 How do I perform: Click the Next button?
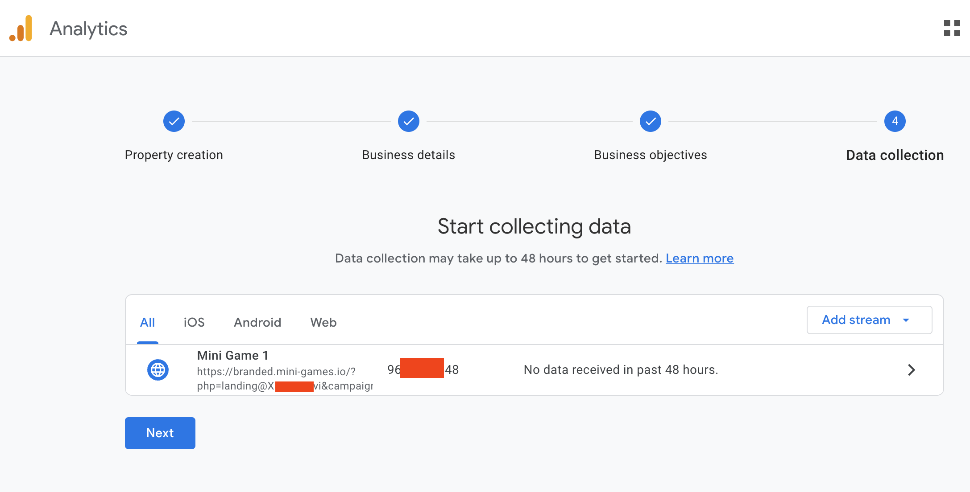click(160, 433)
